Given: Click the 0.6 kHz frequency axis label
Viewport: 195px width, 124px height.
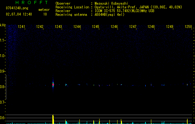Looking at the screenshot, I should [x=2, y=118].
